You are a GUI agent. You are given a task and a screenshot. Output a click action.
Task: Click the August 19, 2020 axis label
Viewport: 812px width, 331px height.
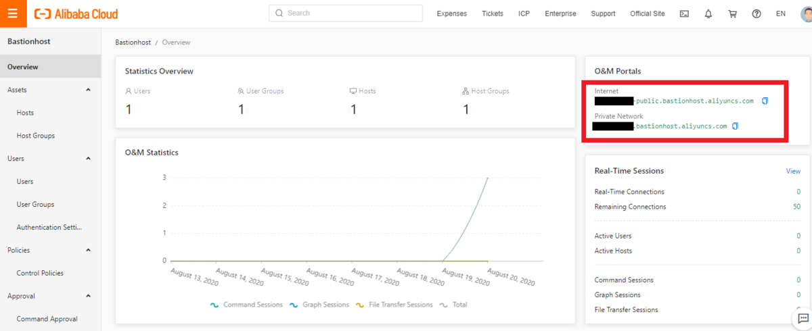click(464, 277)
